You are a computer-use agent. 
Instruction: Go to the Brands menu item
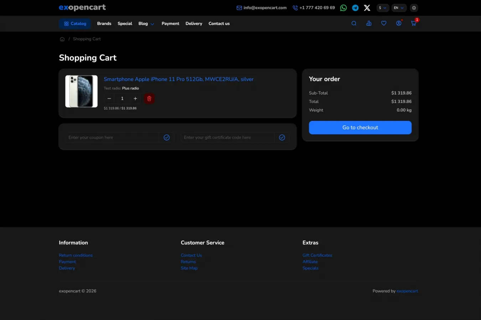(x=104, y=24)
